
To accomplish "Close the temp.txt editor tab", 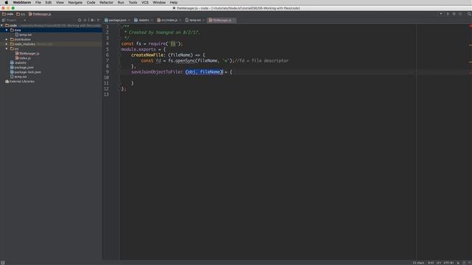I will [x=204, y=20].
